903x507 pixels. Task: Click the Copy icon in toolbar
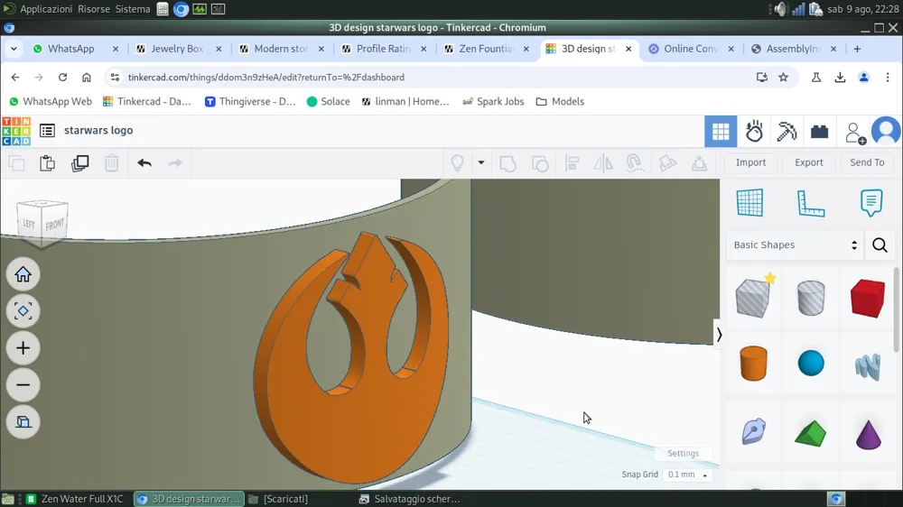(16, 163)
